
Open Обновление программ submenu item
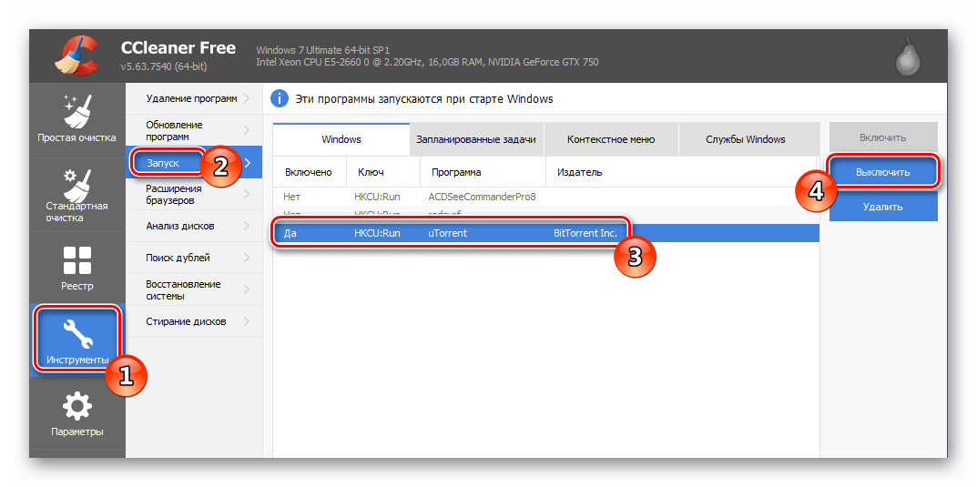tap(194, 131)
